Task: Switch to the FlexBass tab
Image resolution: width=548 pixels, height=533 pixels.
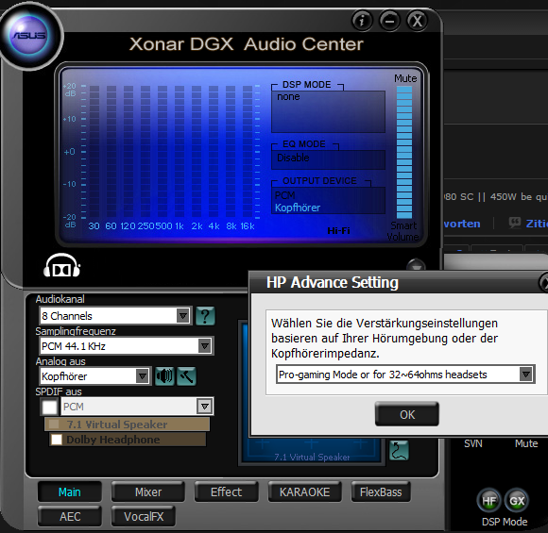Action: click(381, 491)
